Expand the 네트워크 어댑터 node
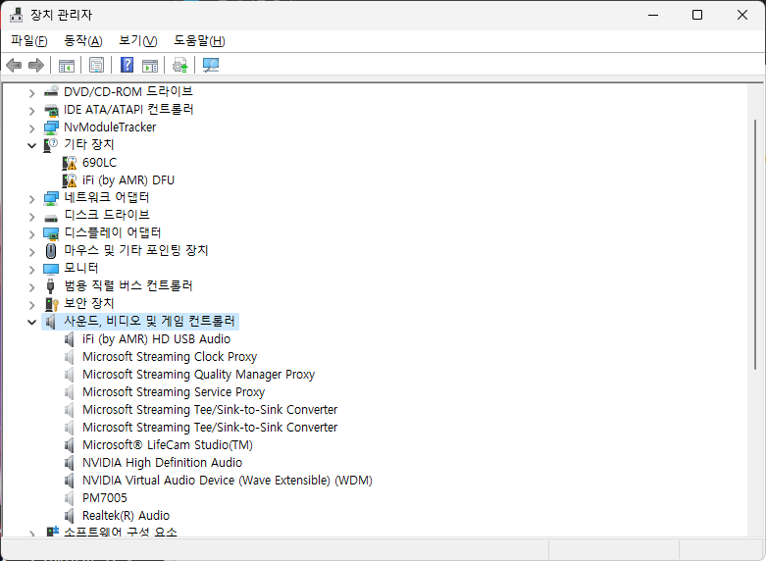Image resolution: width=766 pixels, height=561 pixels. click(x=31, y=199)
